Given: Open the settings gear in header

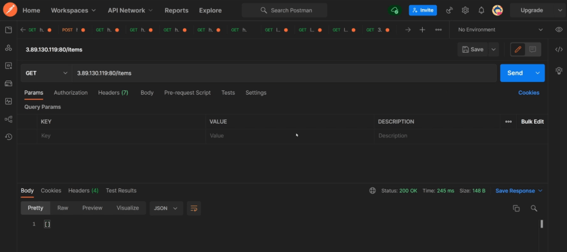Looking at the screenshot, I should coord(465,10).
